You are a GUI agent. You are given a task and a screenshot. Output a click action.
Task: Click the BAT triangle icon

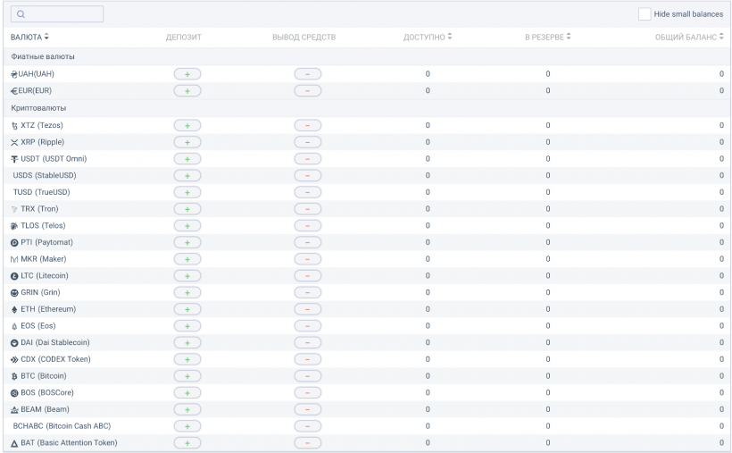pos(14,443)
